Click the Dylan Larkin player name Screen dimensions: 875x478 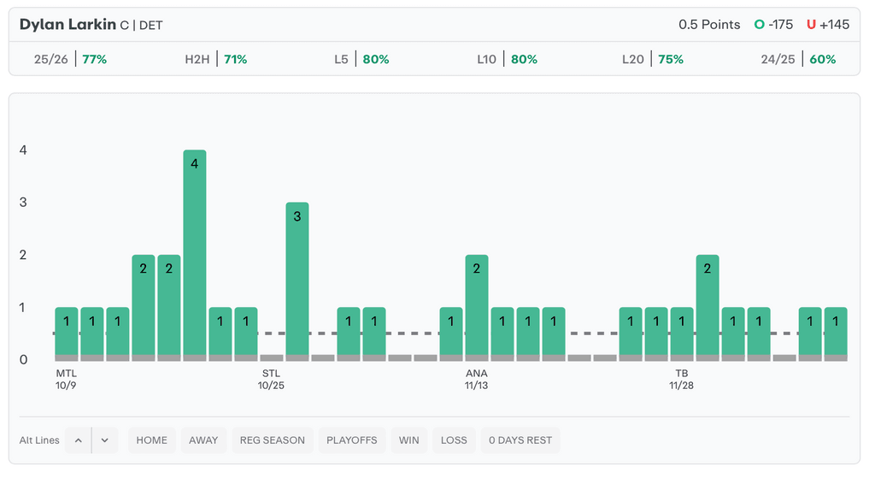click(68, 25)
